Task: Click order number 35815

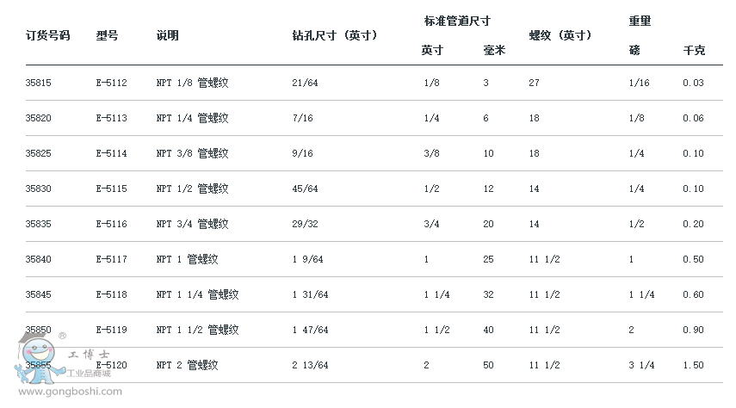Action: tap(39, 83)
